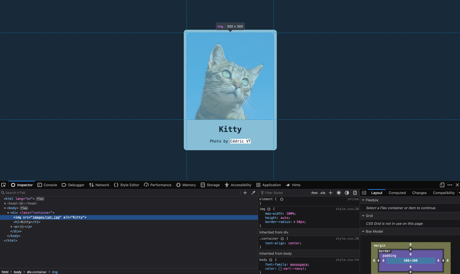Expand the border-radius shorthand property
The image size is (460, 274).
click(295, 222)
